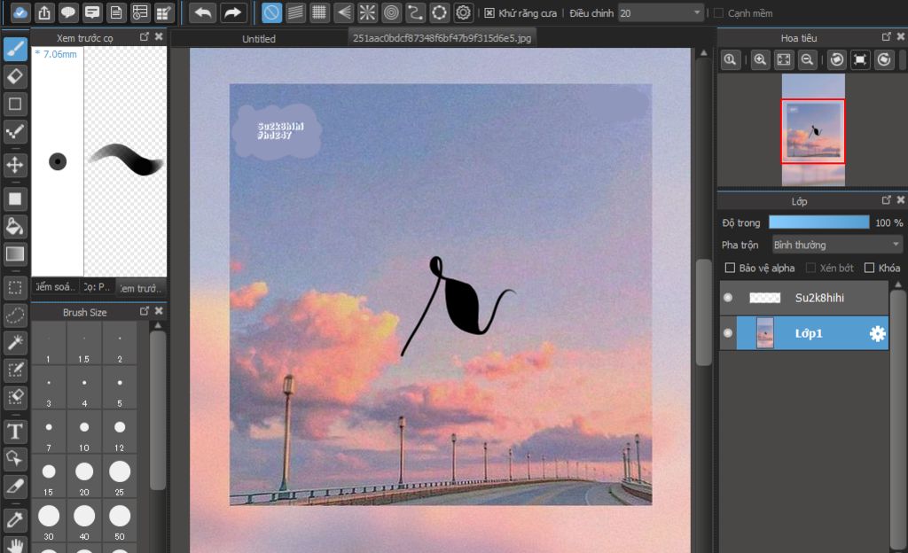Select the Bucket fill tool

click(x=15, y=226)
